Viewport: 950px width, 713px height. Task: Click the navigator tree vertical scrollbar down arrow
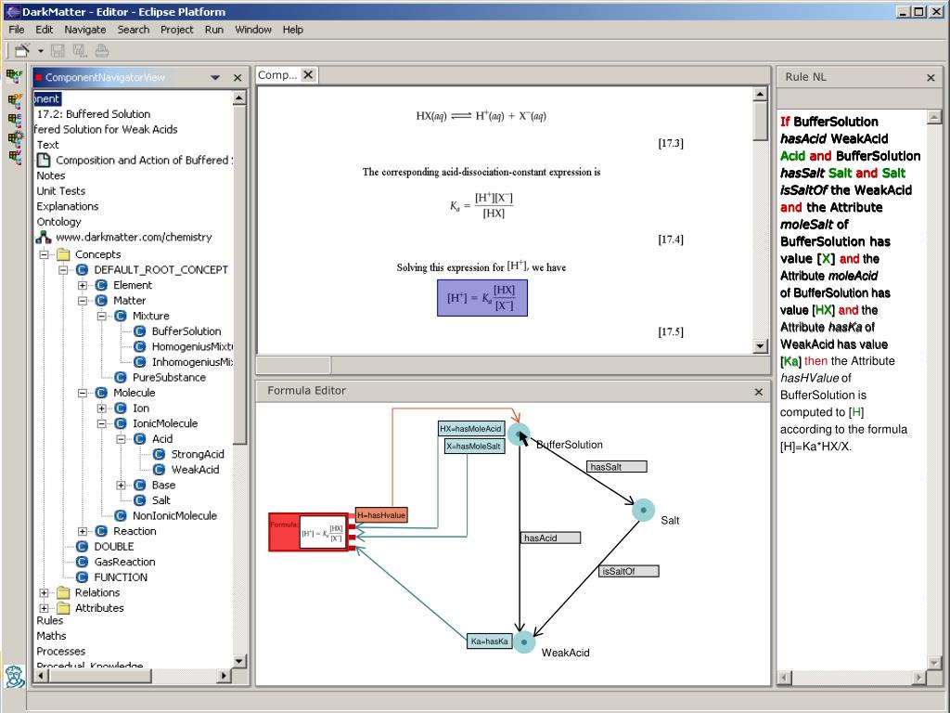coord(239,661)
